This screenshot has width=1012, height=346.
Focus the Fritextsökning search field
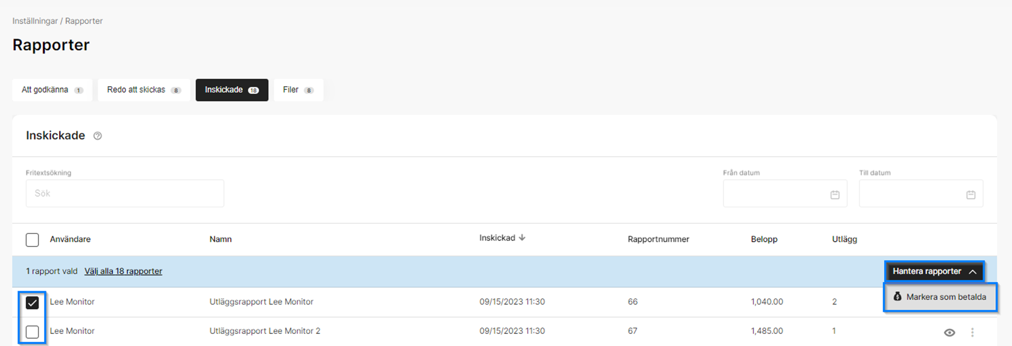pyautogui.click(x=125, y=193)
